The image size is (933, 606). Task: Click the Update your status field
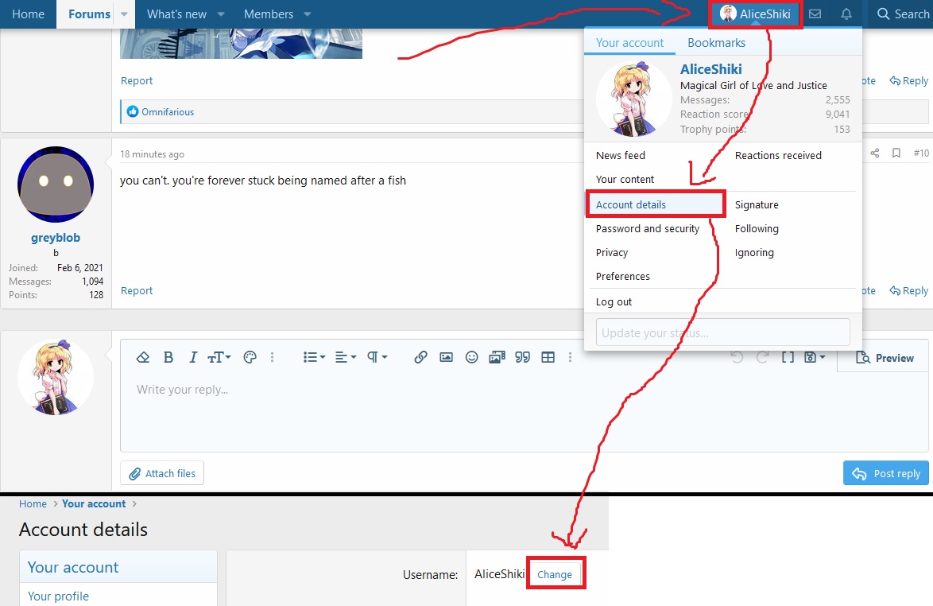click(x=722, y=333)
